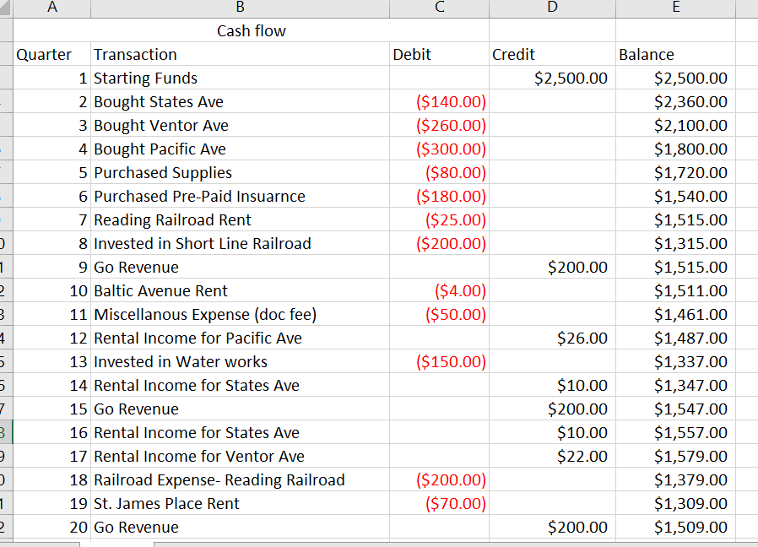Image resolution: width=758 pixels, height=547 pixels.
Task: Click the ($70.00) debit cell
Action: click(x=439, y=503)
